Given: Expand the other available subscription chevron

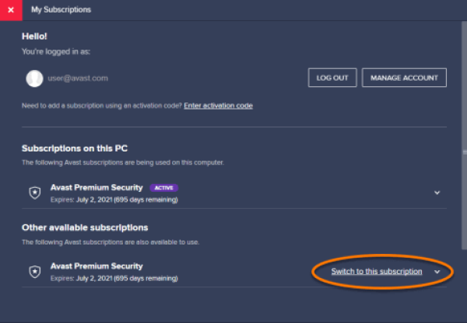Looking at the screenshot, I should click(x=437, y=272).
